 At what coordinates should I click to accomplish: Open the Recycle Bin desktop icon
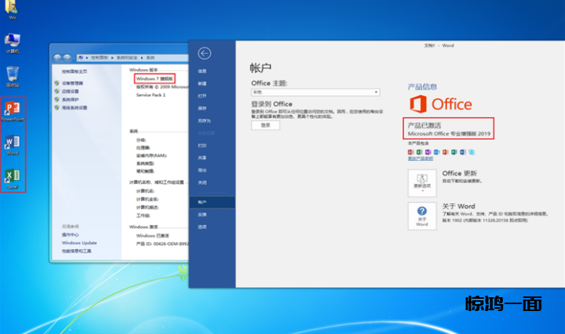(x=12, y=75)
